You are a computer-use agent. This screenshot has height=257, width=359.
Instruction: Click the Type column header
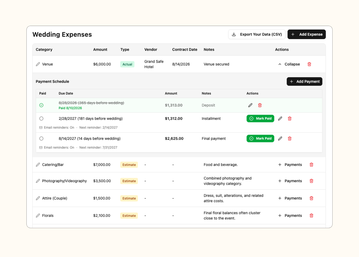[125, 50]
